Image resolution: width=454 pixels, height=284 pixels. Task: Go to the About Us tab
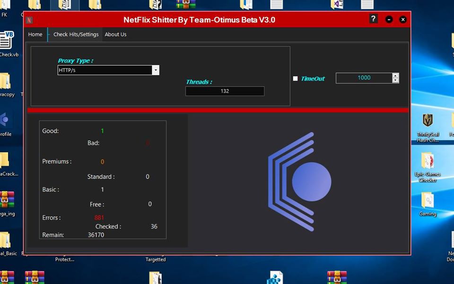point(115,34)
